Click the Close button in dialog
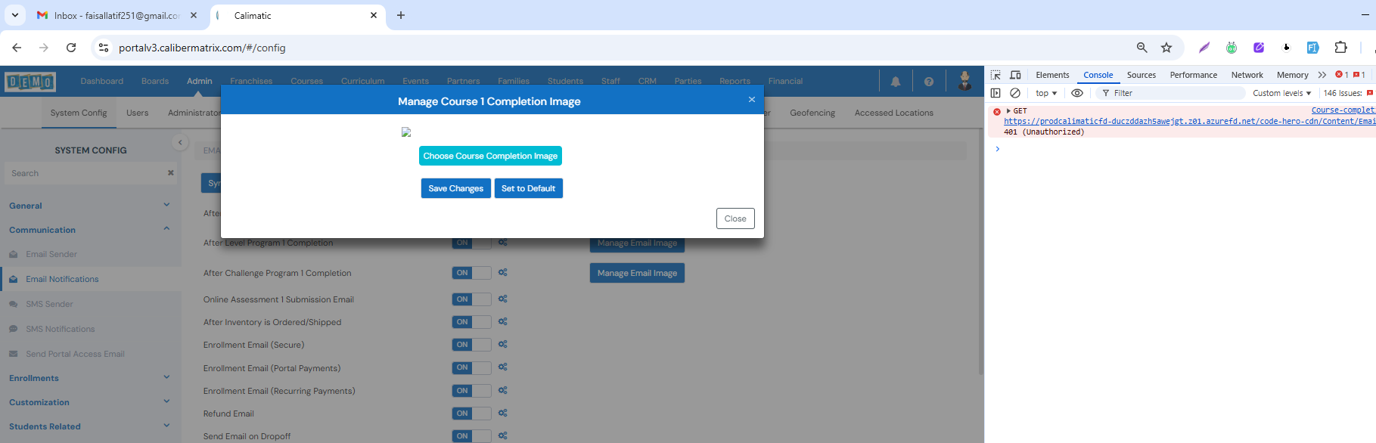 [x=735, y=218]
